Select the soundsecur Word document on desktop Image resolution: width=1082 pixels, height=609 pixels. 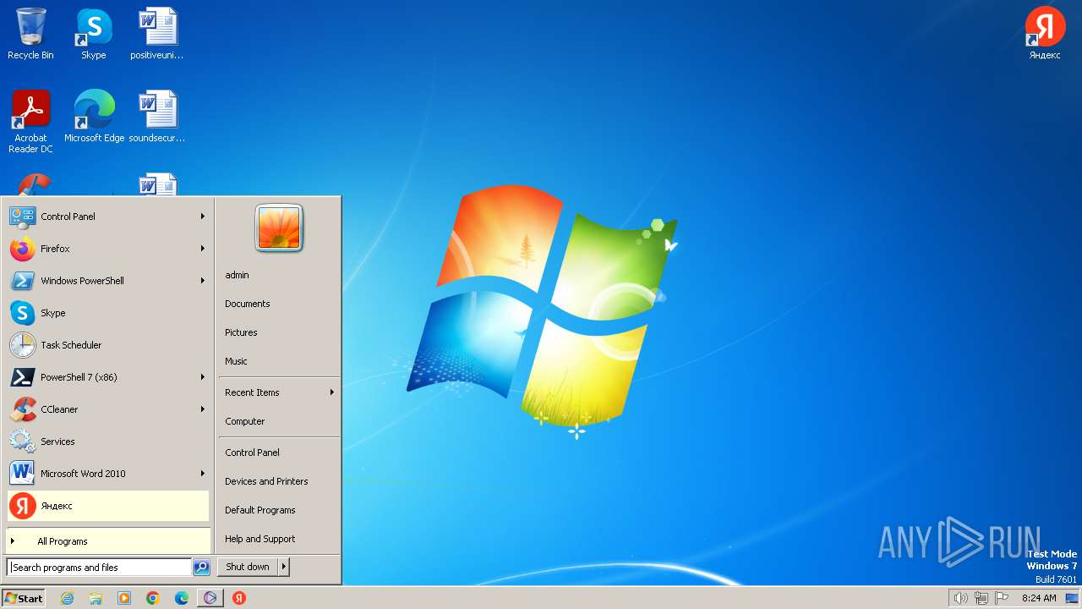[157, 116]
